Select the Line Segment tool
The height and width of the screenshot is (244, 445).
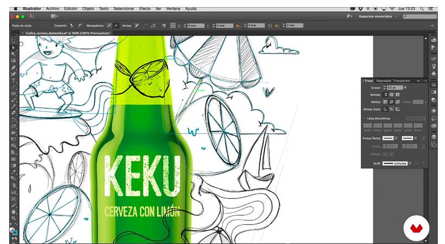point(14,87)
